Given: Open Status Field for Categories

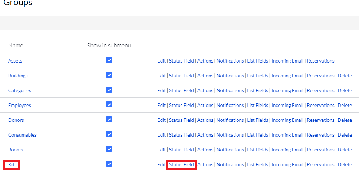Looking at the screenshot, I should (181, 91).
